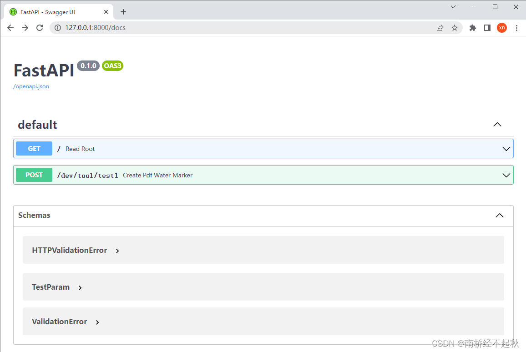526x352 pixels.
Task: Select the FastAPI - Swagger UI tab
Action: click(x=59, y=12)
